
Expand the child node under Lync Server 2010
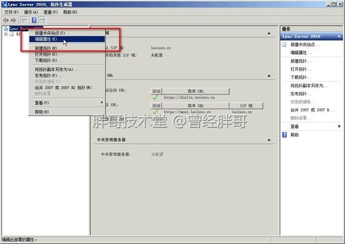click(x=6, y=34)
